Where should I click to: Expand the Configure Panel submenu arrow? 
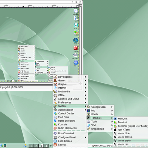(85, 137)
